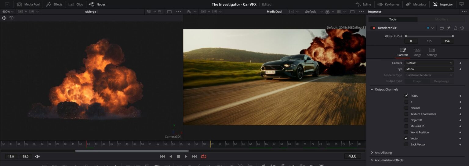
Task: Switch to the Modifiers tab
Action: (x=442, y=19)
